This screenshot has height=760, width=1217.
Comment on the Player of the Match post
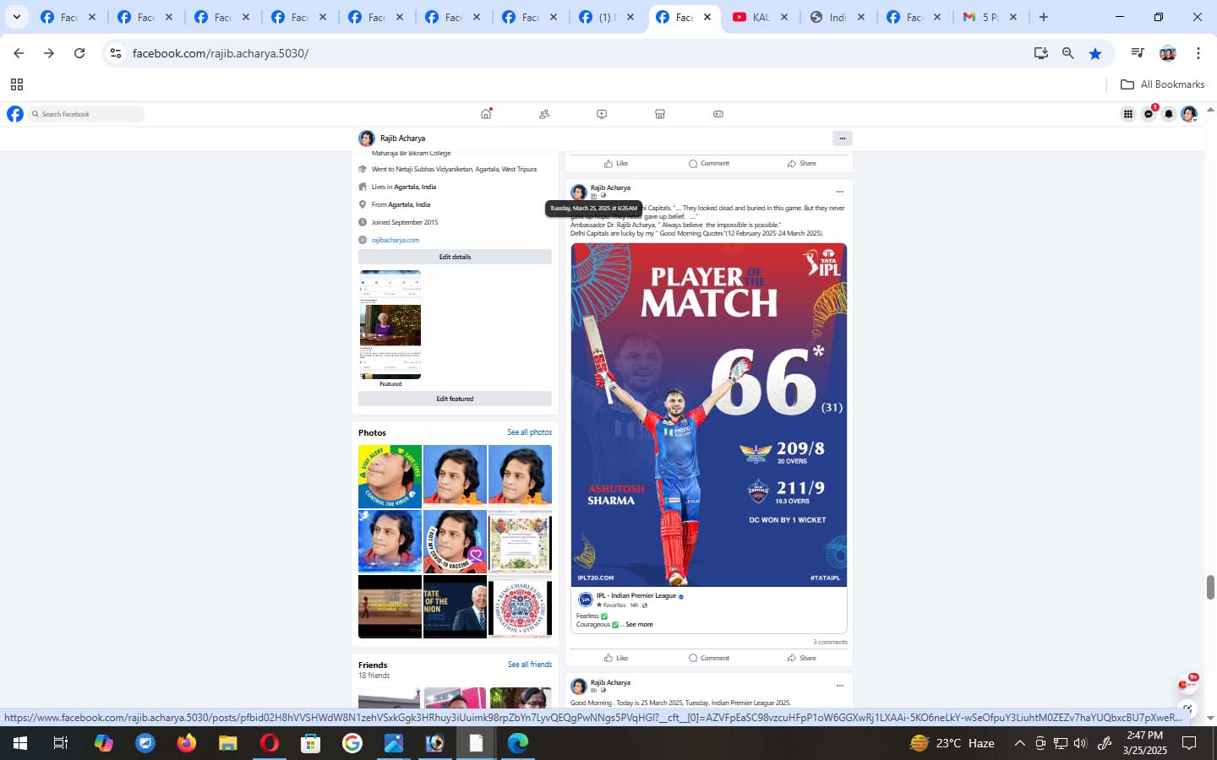tap(709, 658)
